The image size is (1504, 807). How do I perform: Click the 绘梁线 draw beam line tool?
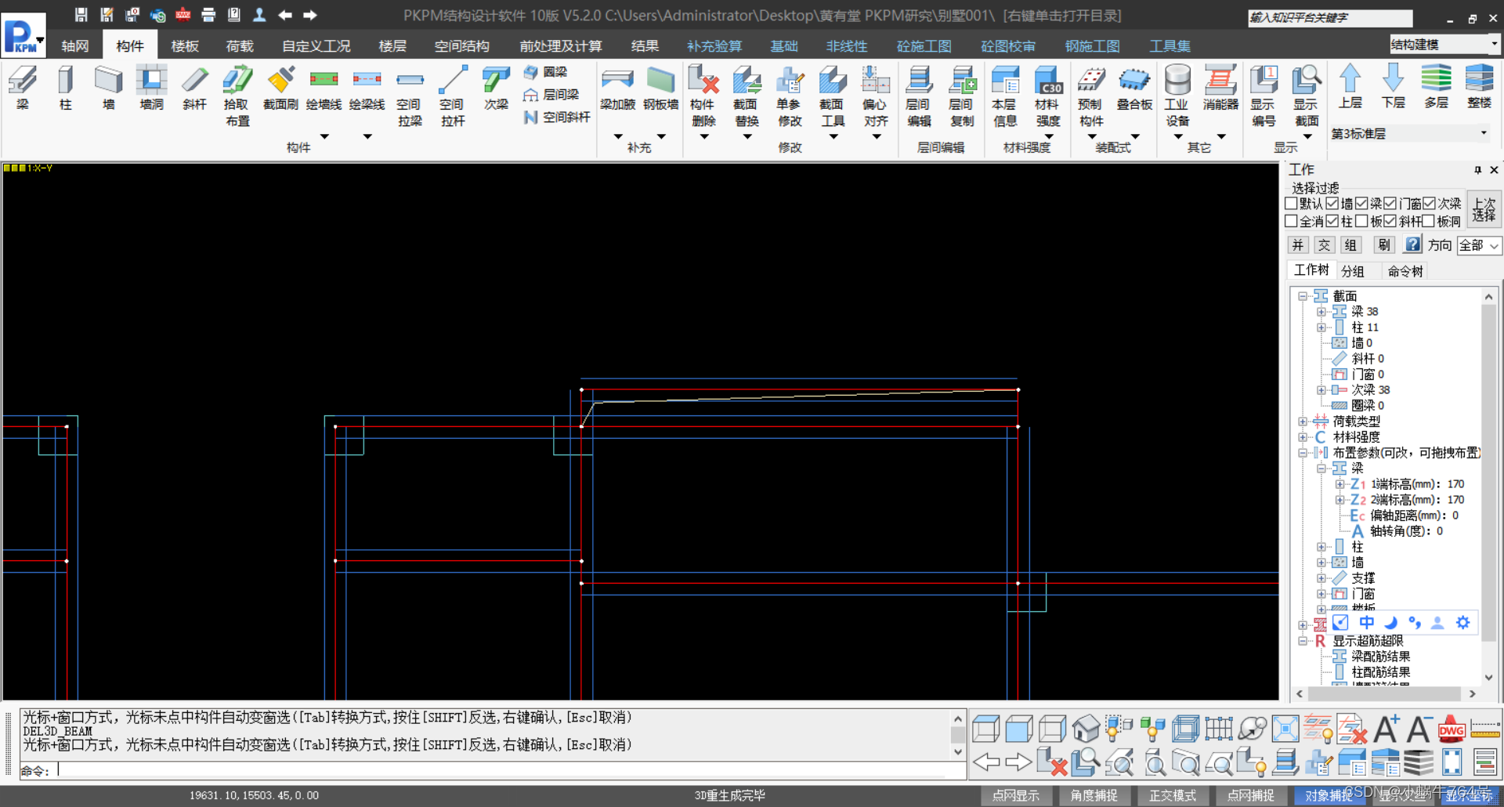(367, 87)
